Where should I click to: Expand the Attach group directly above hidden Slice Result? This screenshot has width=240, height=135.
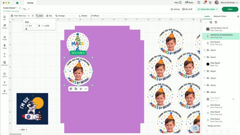204,92
